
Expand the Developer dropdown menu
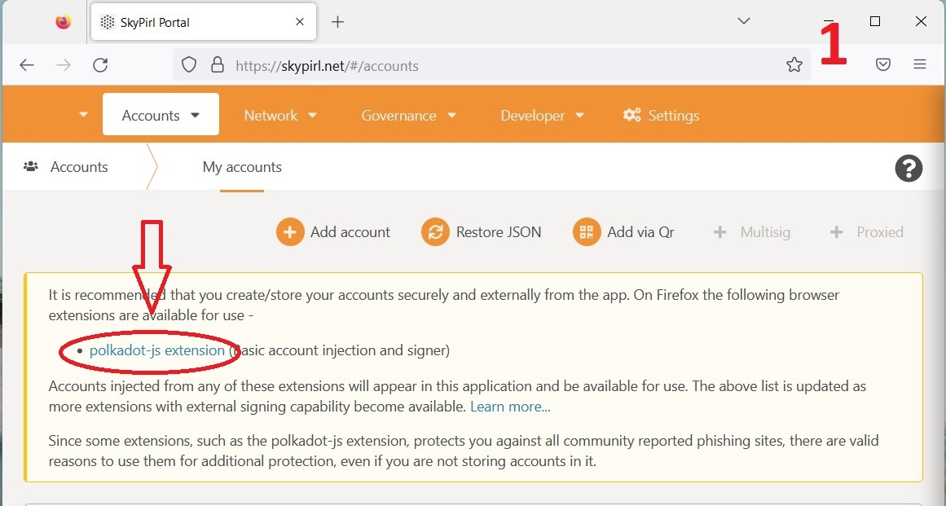point(543,115)
